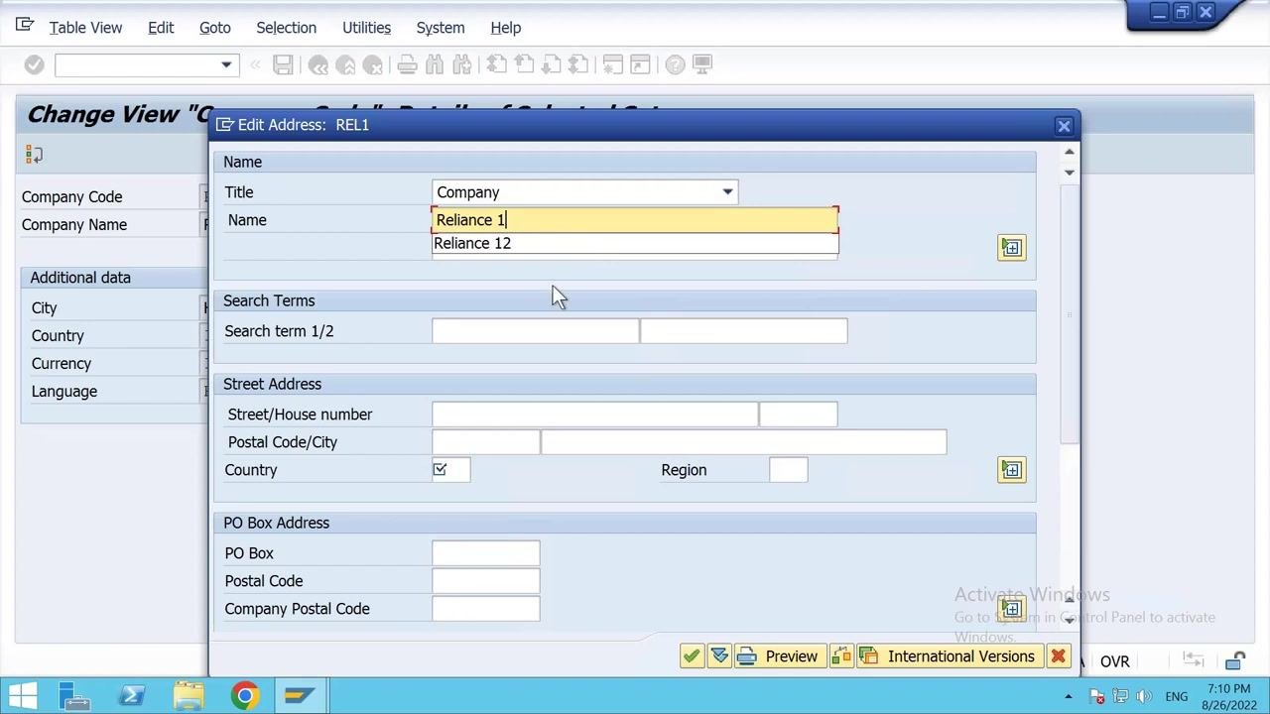Click the address structure icon left of International Versions
This screenshot has width=1270, height=714.
(841, 656)
